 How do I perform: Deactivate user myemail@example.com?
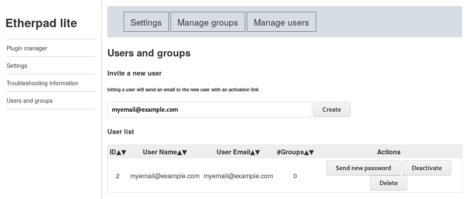point(426,168)
